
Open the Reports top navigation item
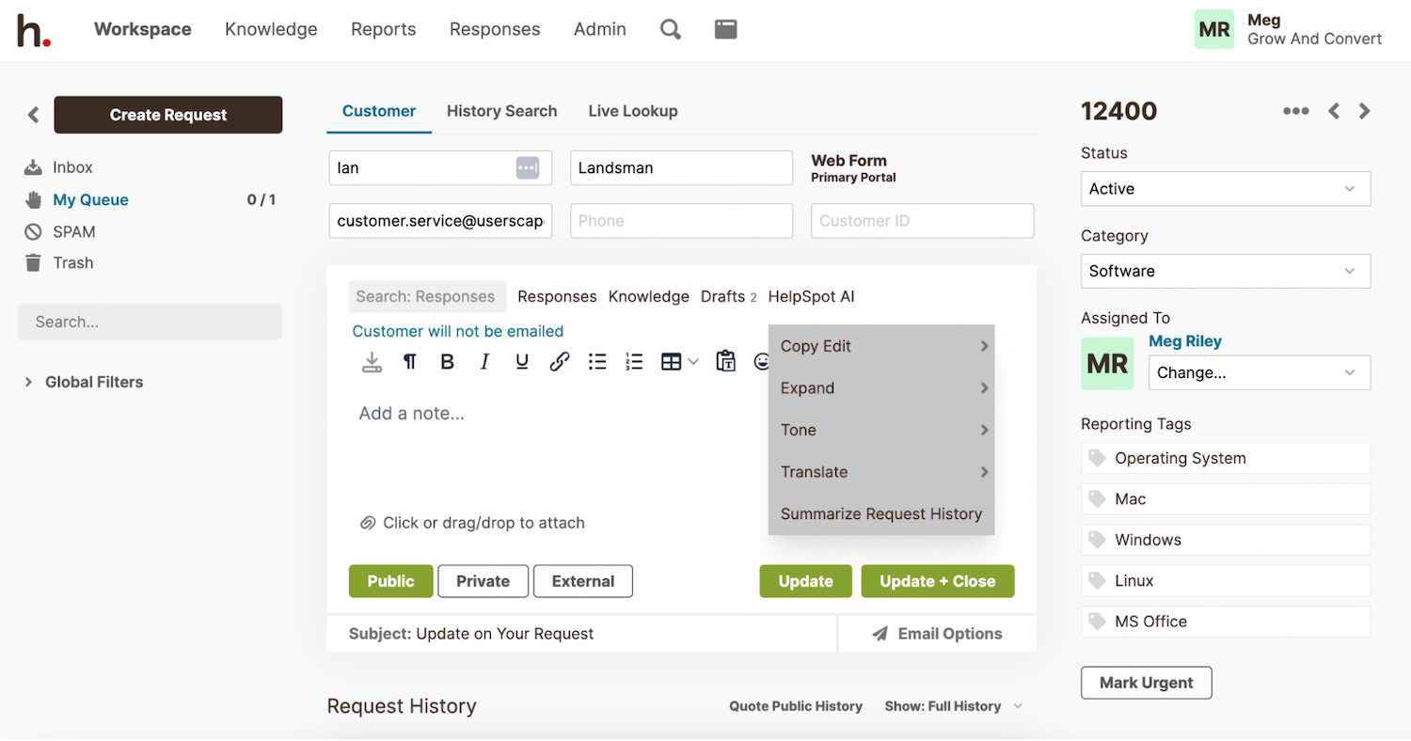pos(383,29)
